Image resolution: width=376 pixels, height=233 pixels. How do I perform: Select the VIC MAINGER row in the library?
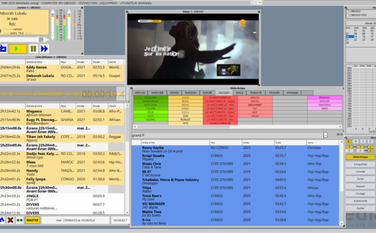click(235, 205)
